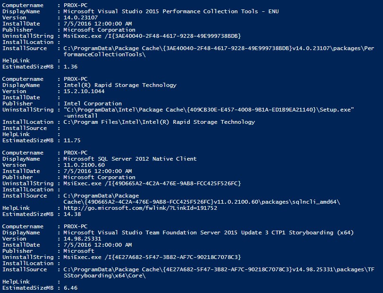Click version number 14.98.25331
Image resolution: width=383 pixels, height=293 pixels.
[82, 239]
